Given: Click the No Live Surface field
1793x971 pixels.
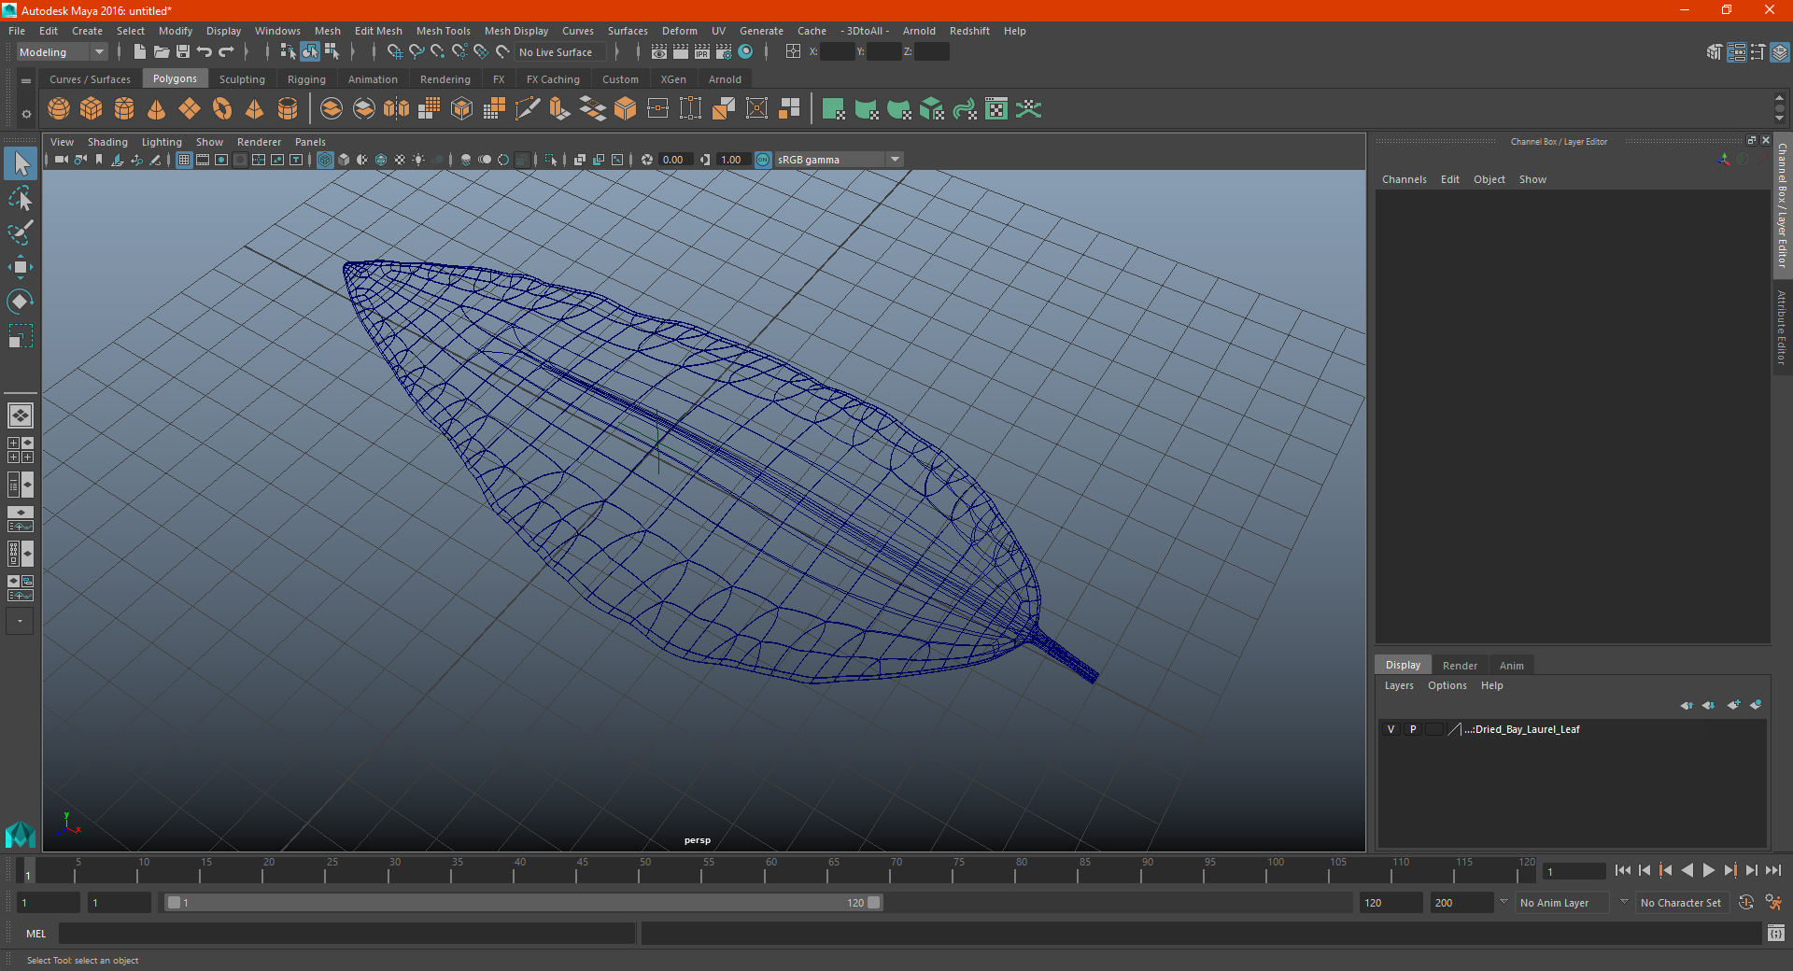Looking at the screenshot, I should click(x=560, y=52).
